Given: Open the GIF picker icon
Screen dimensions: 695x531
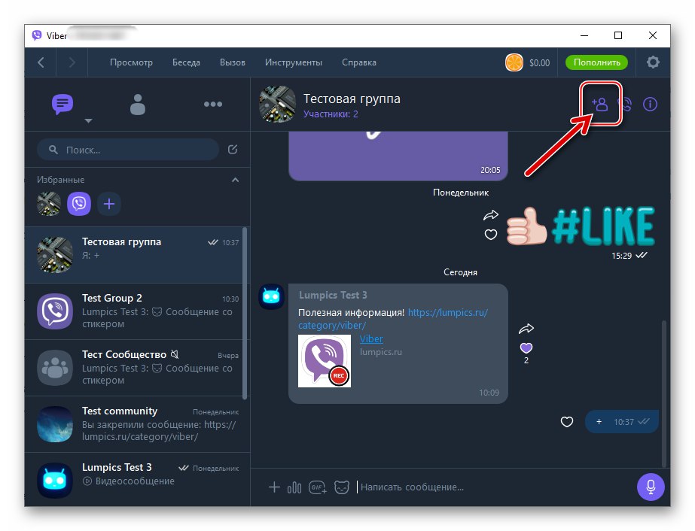Looking at the screenshot, I should point(317,487).
